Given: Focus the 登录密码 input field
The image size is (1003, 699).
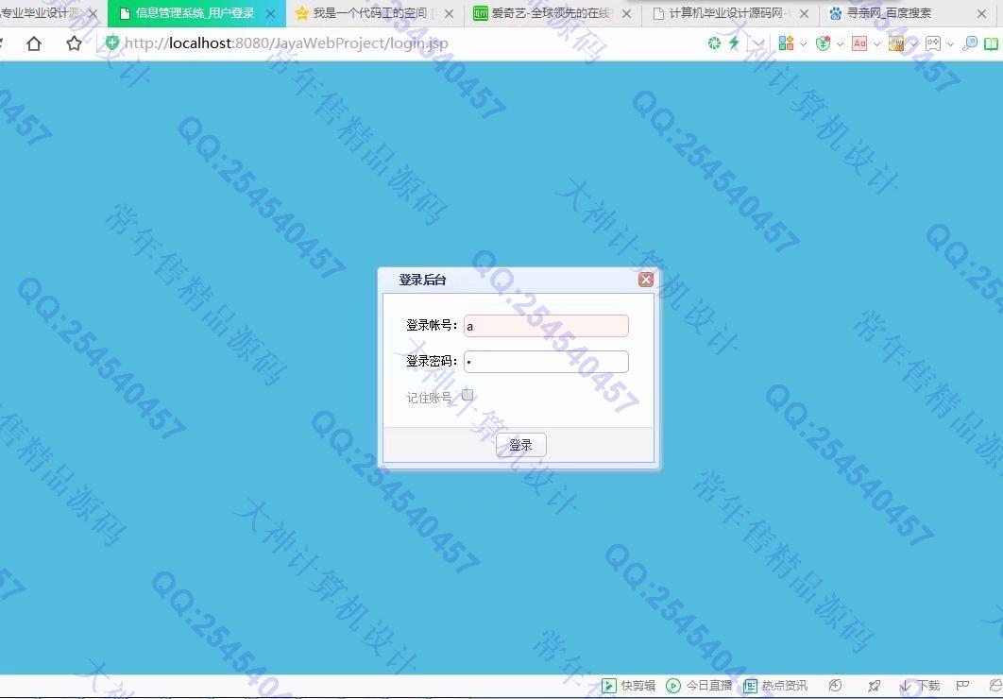Looking at the screenshot, I should 546,362.
